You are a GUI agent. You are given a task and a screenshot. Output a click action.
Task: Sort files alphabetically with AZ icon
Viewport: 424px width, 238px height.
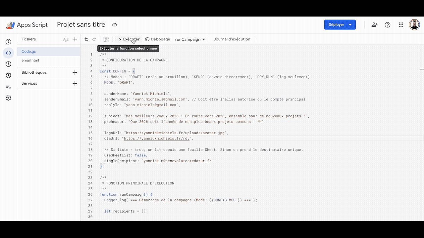click(66, 39)
